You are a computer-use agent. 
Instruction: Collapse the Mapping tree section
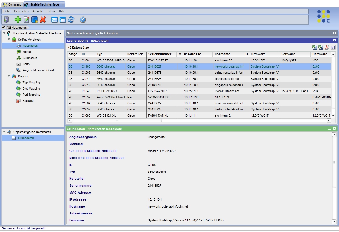9,76
